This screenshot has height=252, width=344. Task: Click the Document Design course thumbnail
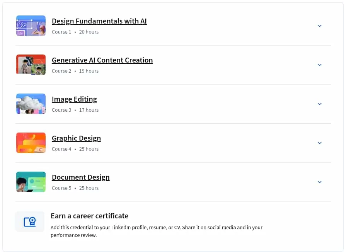(31, 182)
